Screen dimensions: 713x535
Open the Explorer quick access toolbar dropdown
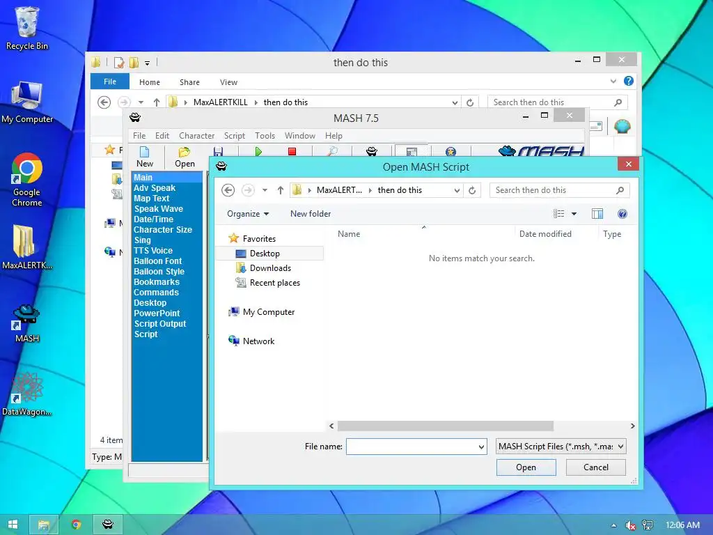[x=148, y=63]
